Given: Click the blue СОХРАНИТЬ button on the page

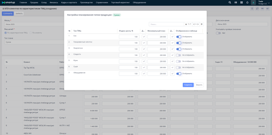Looking at the screenshot, I should click(x=8, y=14).
